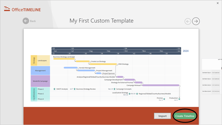Open the large template preview thumbnail
The width and height of the screenshot is (222, 125).
[x=111, y=68]
